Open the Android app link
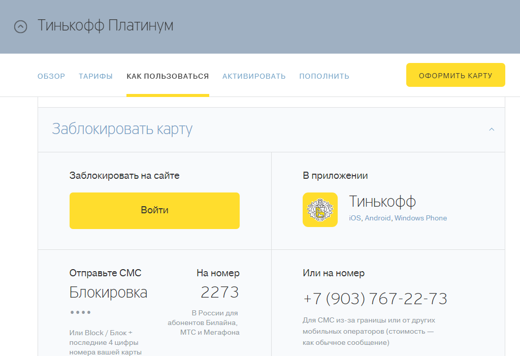 [378, 218]
